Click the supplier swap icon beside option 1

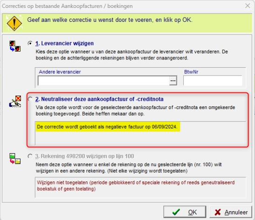tap(15, 46)
